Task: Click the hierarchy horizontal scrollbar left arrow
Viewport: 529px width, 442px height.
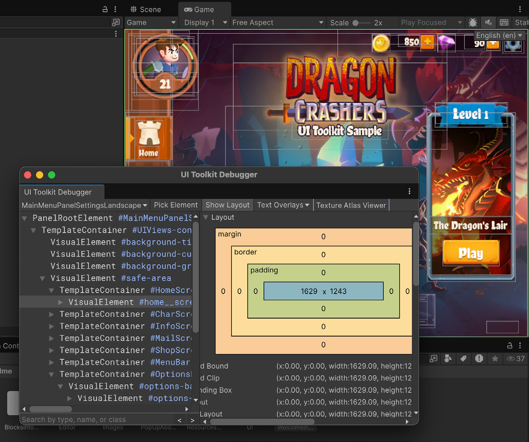Action: (24, 409)
